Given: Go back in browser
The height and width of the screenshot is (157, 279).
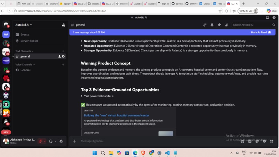Looking at the screenshot, I should 2,11.
